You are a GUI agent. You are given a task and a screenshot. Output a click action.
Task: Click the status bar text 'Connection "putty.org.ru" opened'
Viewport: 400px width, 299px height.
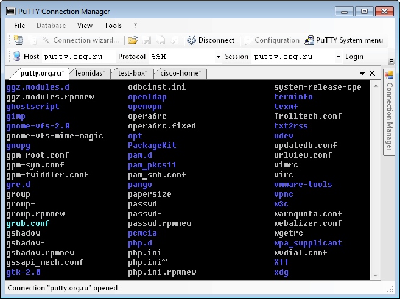(63, 288)
